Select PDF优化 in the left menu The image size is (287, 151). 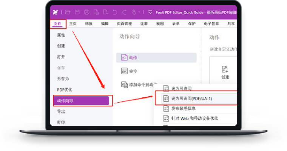coord(64,90)
